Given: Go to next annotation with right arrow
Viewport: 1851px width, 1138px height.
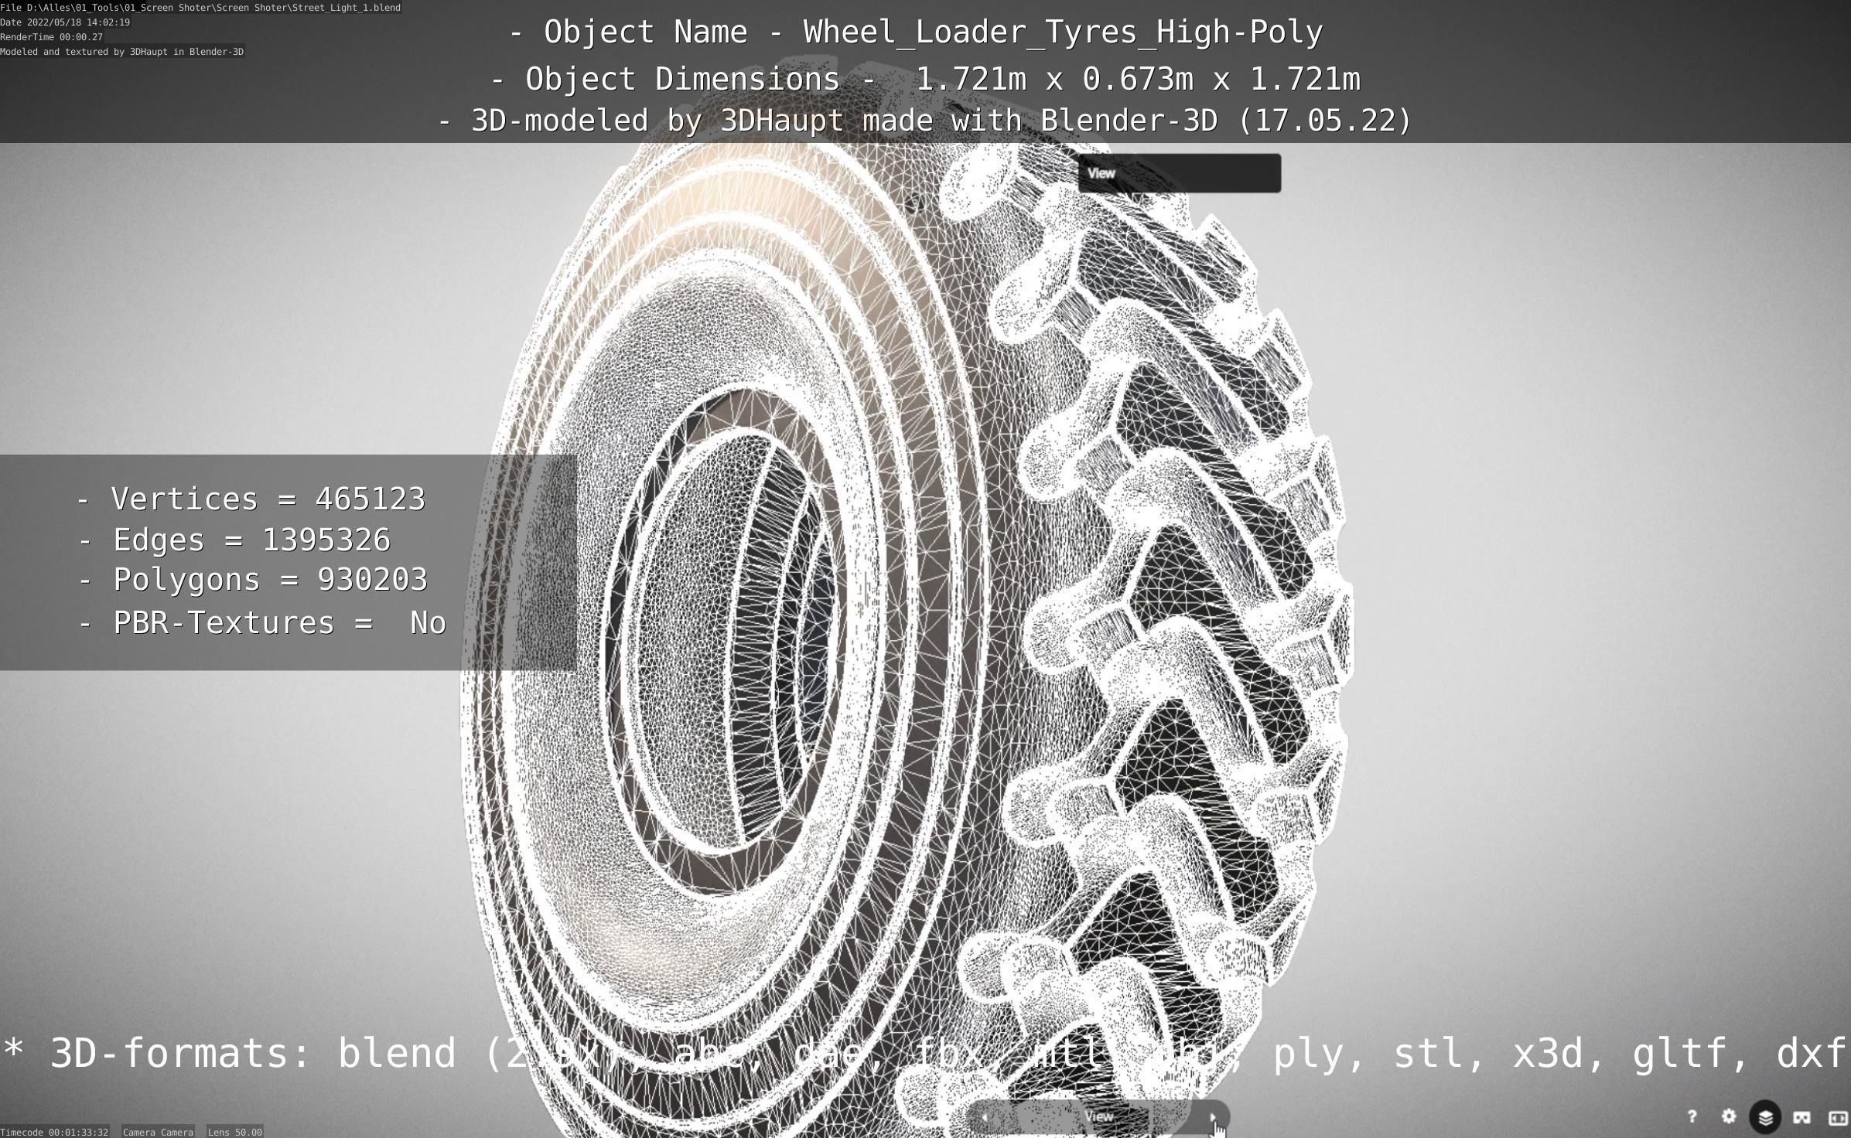Looking at the screenshot, I should point(1212,1116).
